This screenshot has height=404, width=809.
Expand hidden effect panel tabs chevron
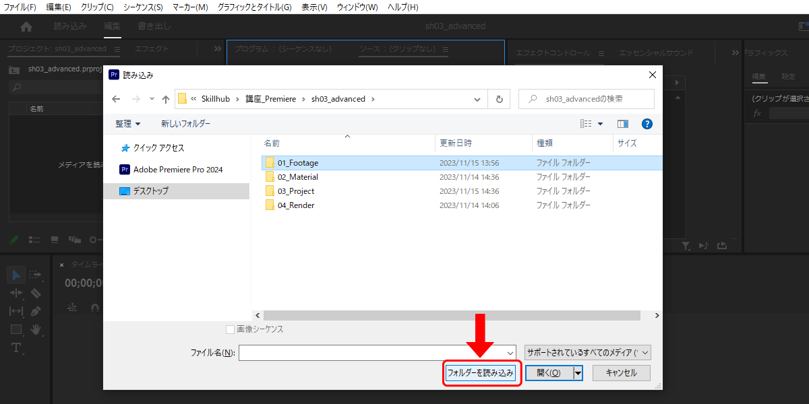click(x=736, y=53)
